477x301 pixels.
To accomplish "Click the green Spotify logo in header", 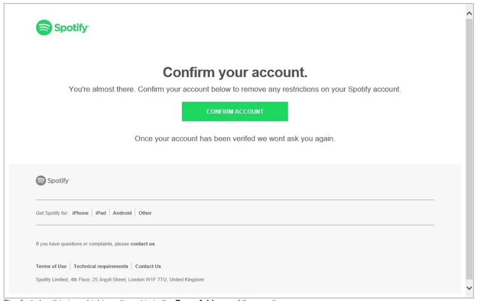I will coord(62,28).
